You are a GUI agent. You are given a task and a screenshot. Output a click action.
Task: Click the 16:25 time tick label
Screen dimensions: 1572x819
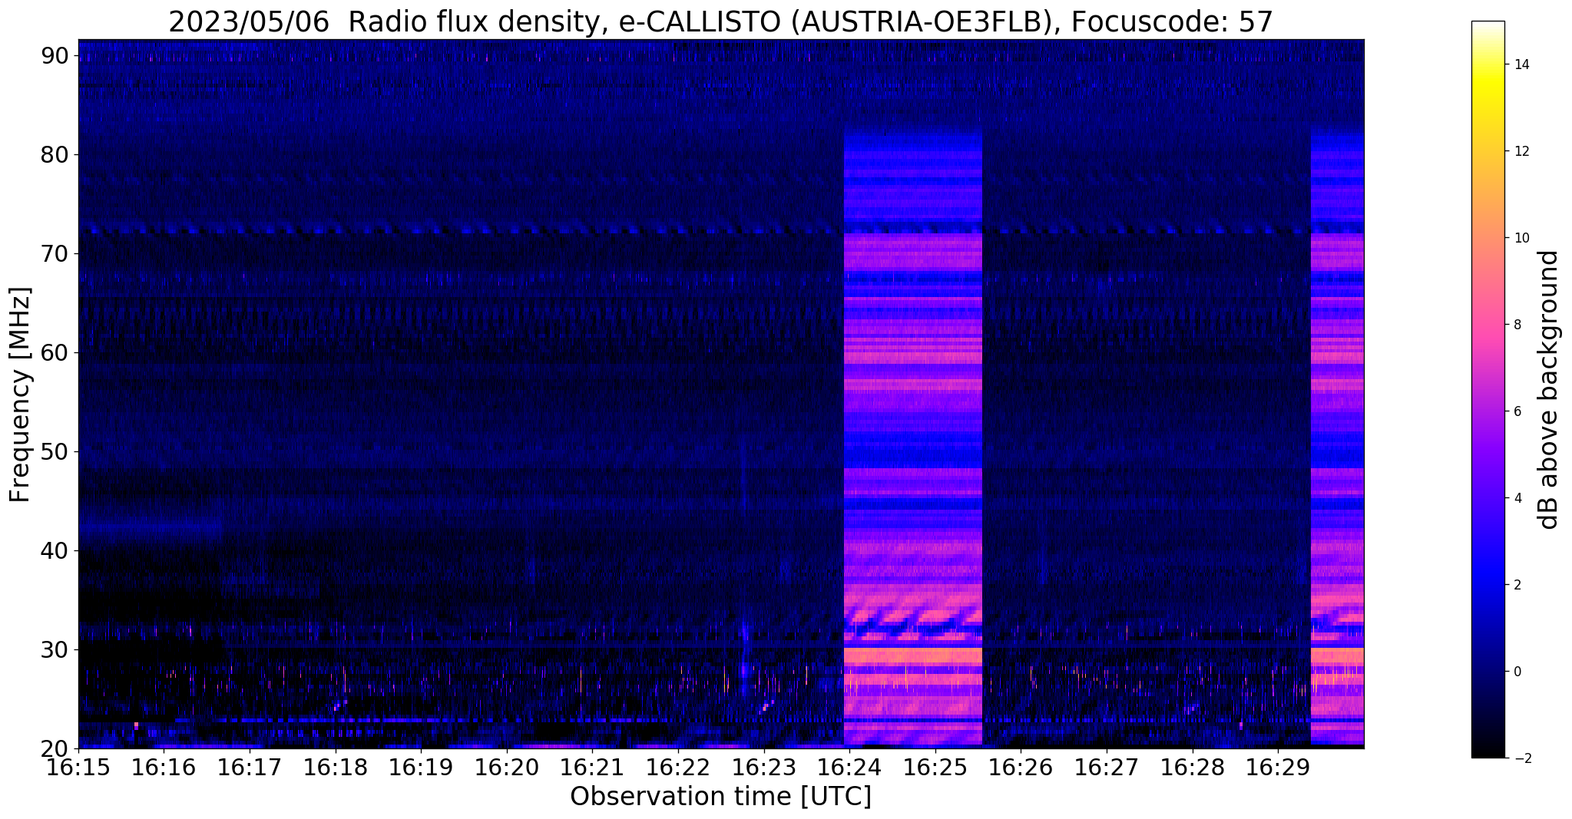935,768
